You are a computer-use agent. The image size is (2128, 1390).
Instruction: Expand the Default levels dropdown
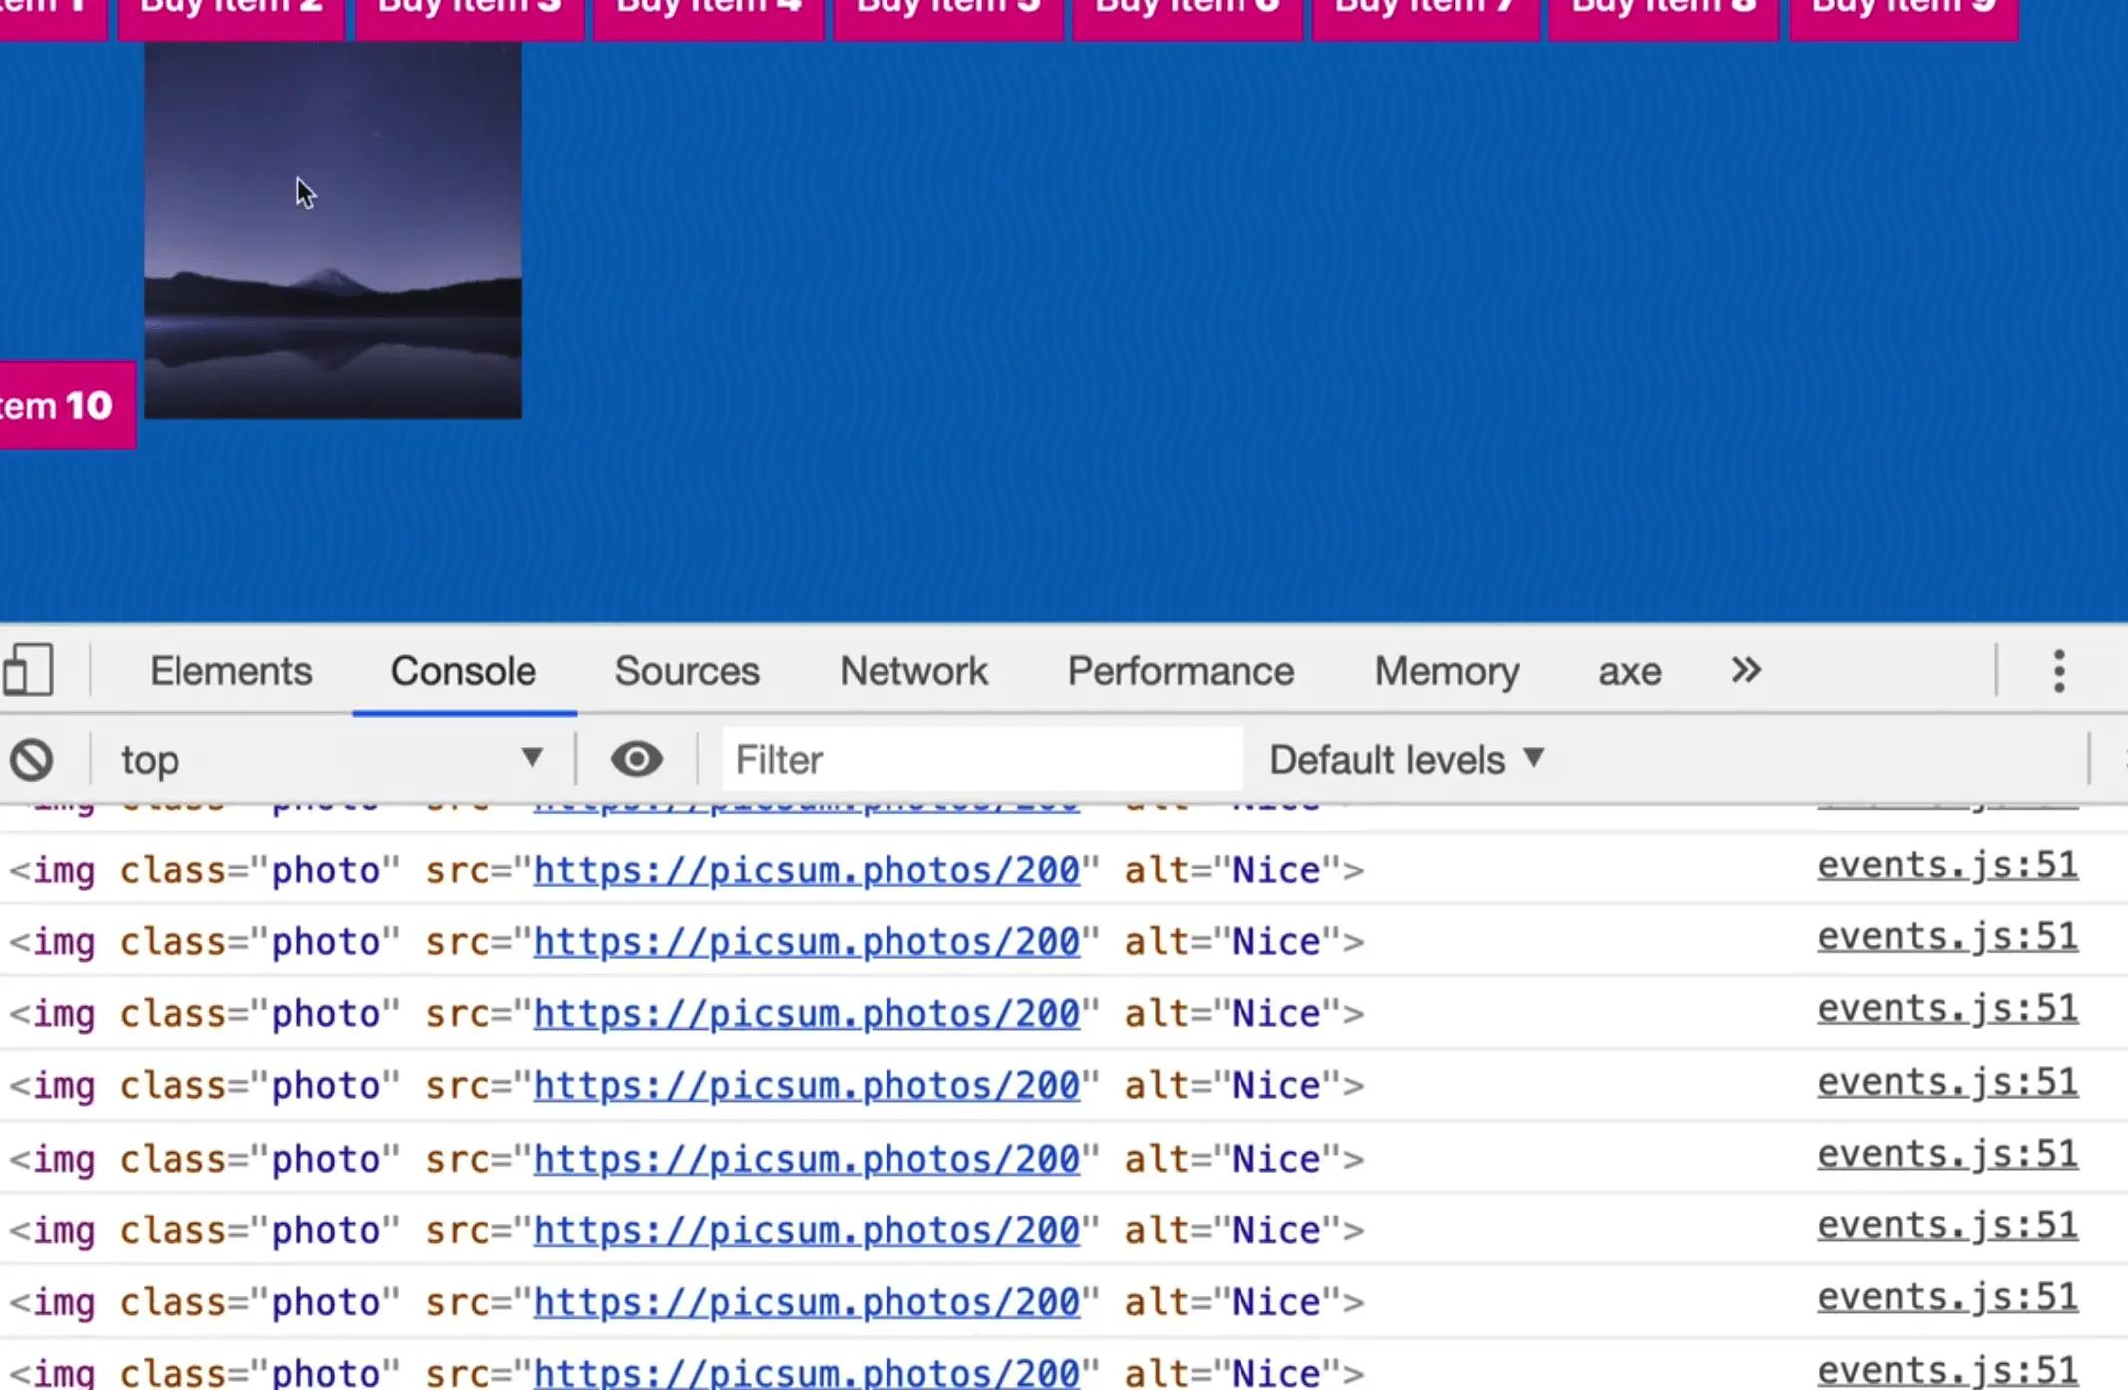(1406, 760)
